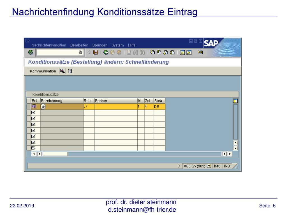The width and height of the screenshot is (287, 215).
Task: Create a new session icon
Action: (182, 52)
